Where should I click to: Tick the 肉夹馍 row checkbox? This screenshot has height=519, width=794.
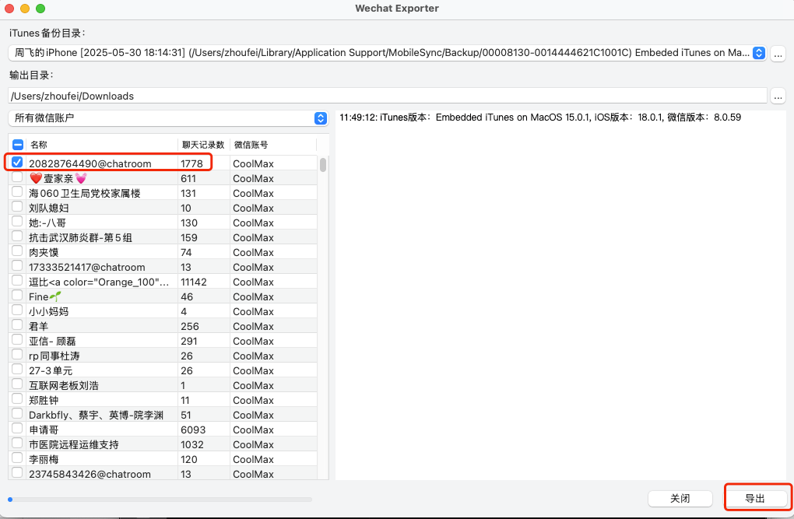tap(17, 251)
